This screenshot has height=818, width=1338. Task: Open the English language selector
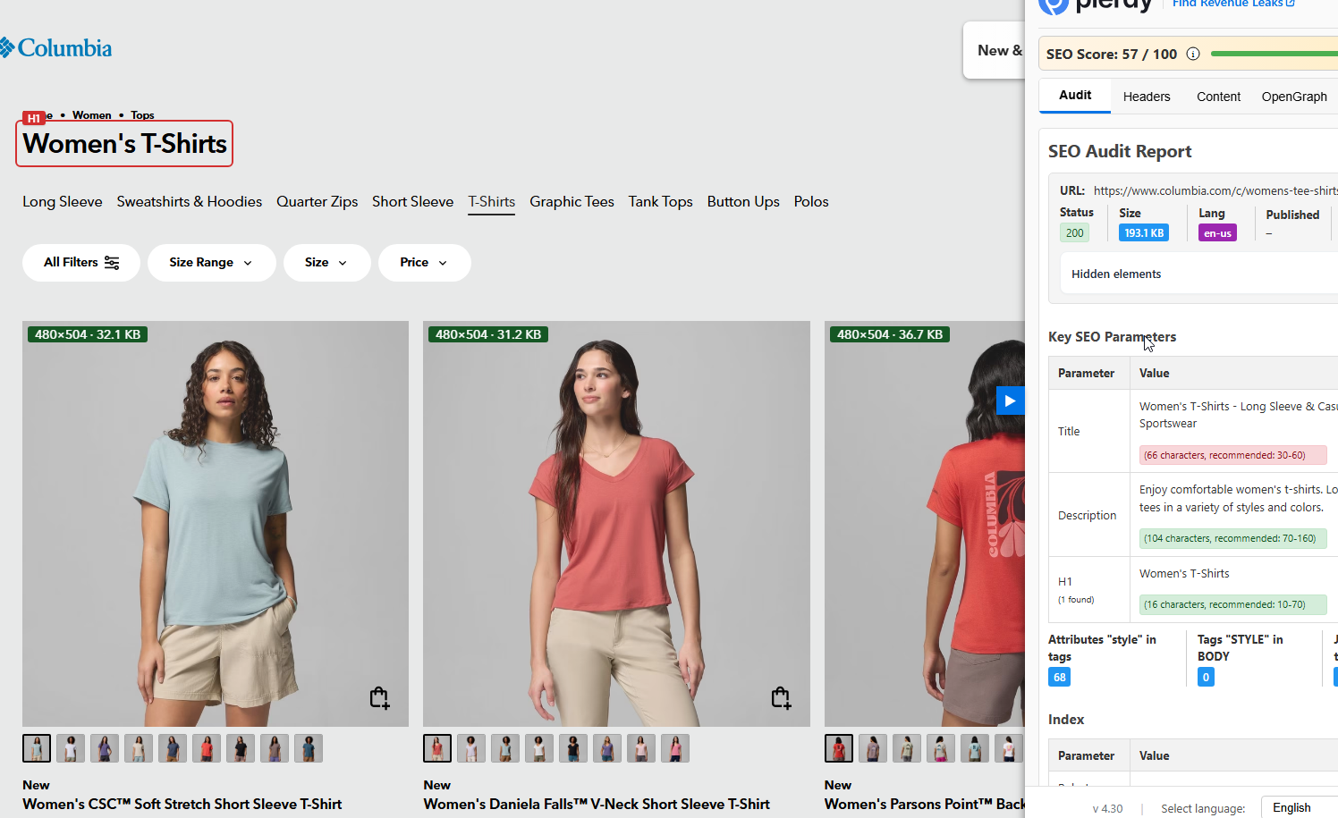[x=1300, y=807]
